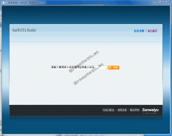Open the 使用条款 terms of use link
Viewport: 172px width, 136px height.
(122, 110)
